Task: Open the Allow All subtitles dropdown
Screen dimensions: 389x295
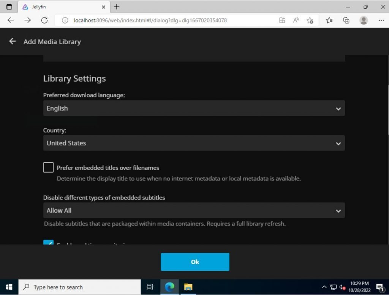Action: [x=194, y=210]
